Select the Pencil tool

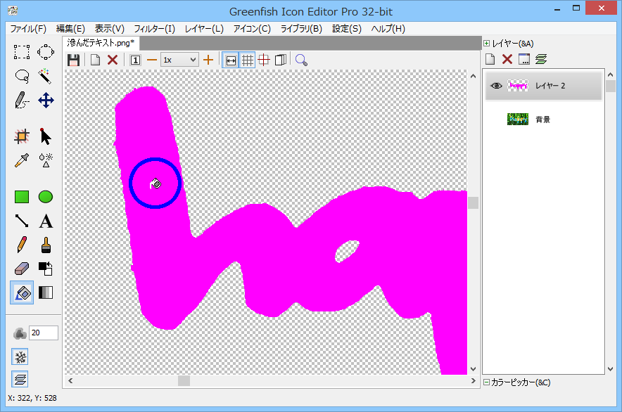(x=21, y=245)
